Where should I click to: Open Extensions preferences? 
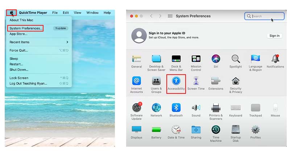(216, 84)
